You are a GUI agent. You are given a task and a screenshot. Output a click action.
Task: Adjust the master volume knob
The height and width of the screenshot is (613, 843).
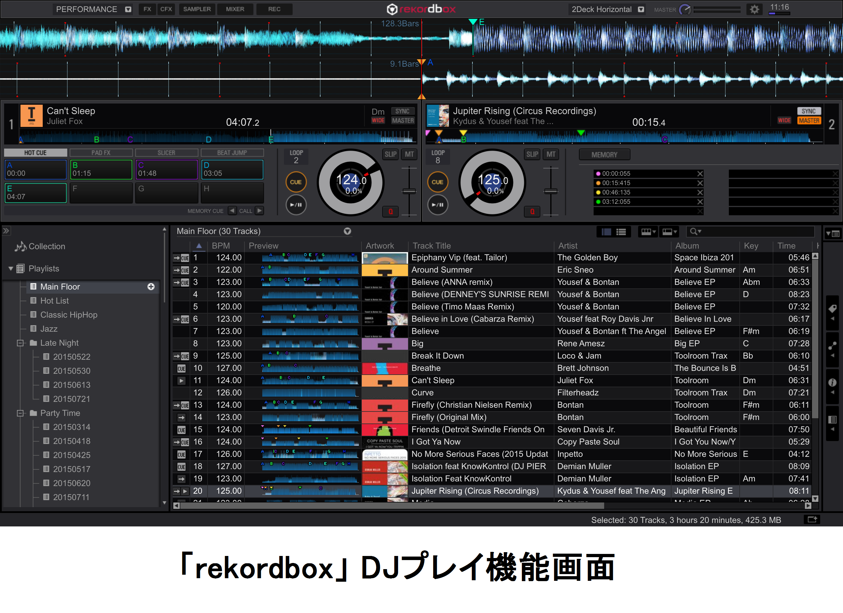tap(684, 9)
